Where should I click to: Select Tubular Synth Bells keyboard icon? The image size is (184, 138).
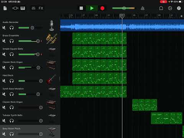[x=52, y=115]
